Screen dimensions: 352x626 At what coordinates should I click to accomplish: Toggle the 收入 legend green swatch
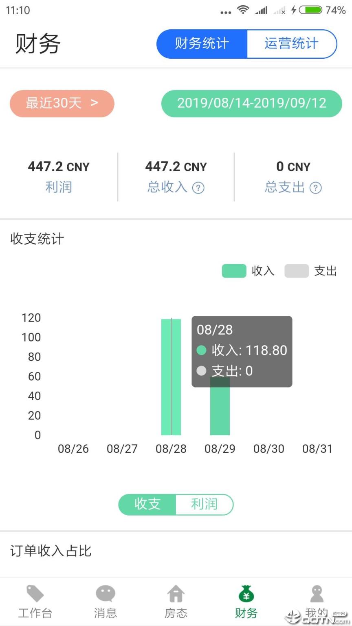point(234,271)
